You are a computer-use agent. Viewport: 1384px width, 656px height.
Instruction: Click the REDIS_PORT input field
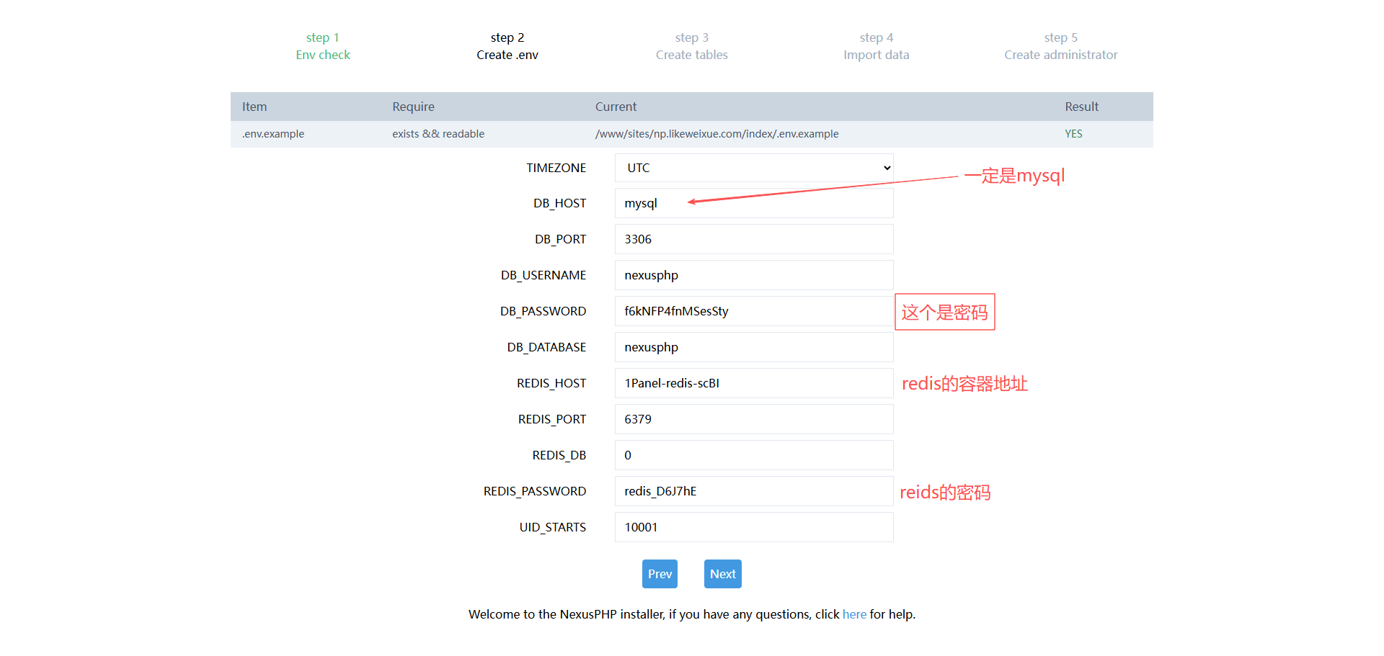(x=753, y=419)
